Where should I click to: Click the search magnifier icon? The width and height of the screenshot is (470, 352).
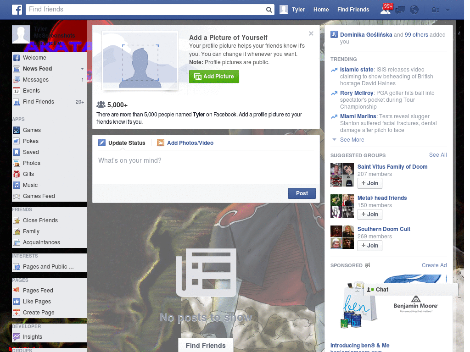click(269, 10)
